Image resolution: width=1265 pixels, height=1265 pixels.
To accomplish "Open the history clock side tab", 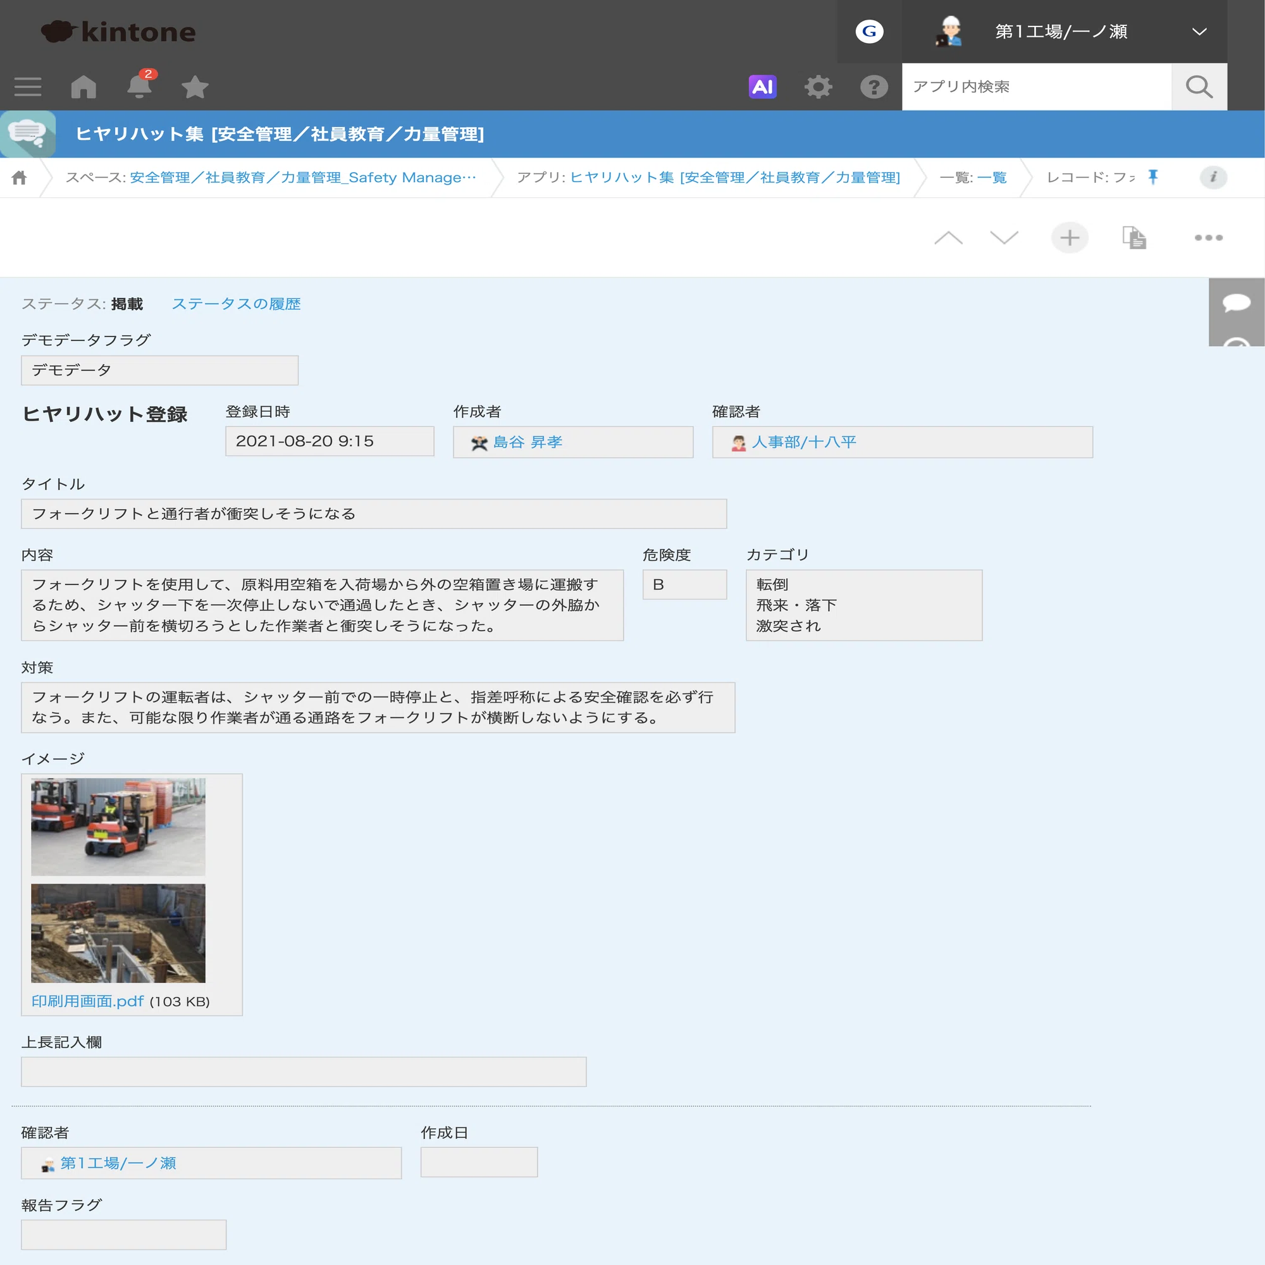I will [x=1236, y=340].
